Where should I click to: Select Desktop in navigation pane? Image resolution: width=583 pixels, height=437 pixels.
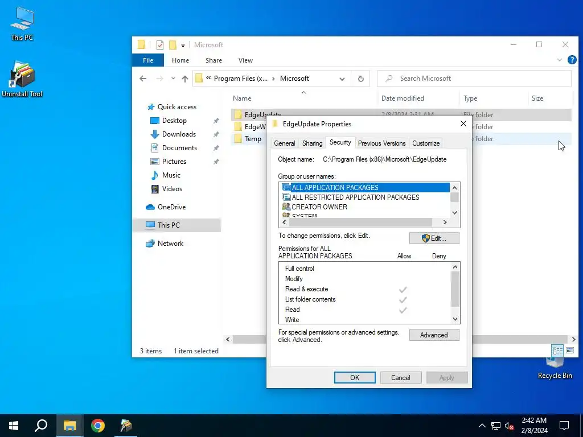point(174,121)
